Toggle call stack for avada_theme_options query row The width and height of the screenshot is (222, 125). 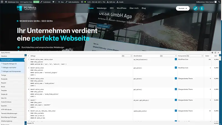pyautogui.click(x=176, y=89)
